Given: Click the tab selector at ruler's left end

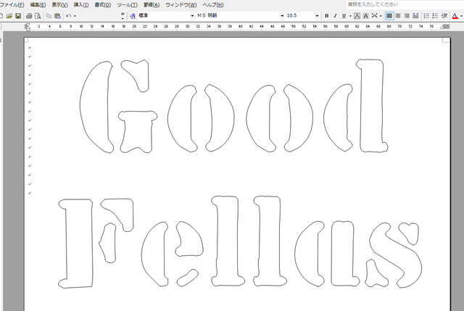Looking at the screenshot, I should [x=1, y=26].
